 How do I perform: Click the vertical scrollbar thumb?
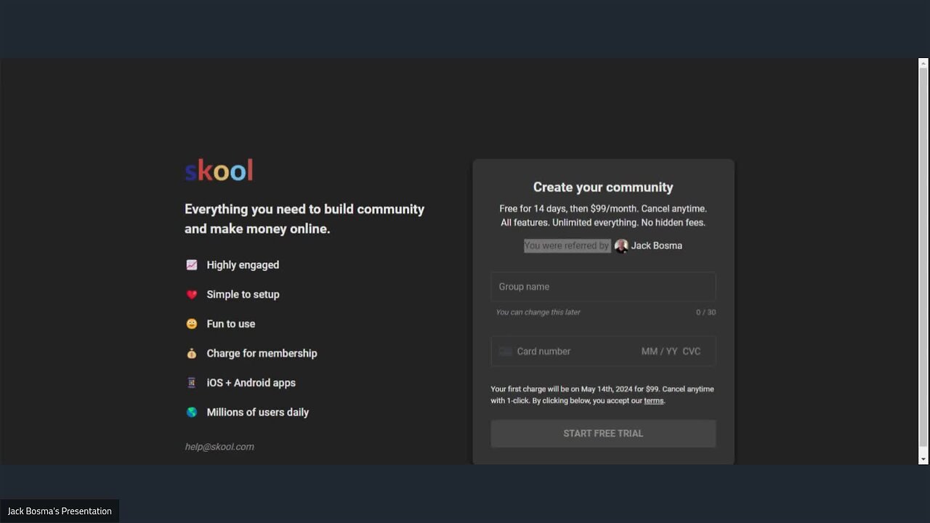tap(923, 256)
